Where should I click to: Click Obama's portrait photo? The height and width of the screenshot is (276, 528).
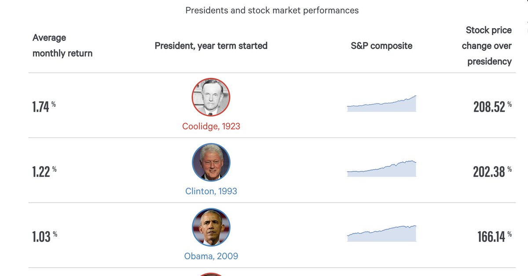point(211,227)
